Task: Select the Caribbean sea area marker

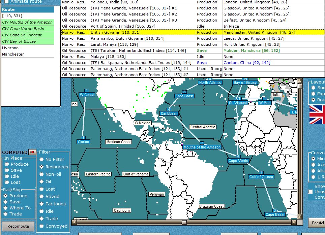Action: pos(169,113)
